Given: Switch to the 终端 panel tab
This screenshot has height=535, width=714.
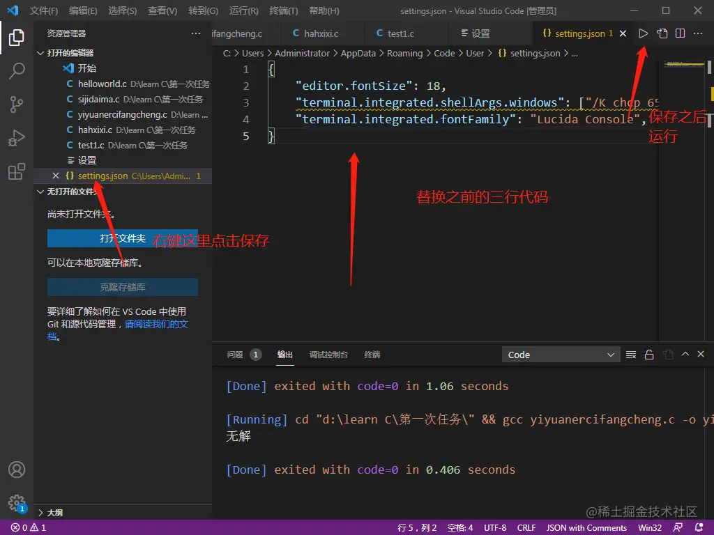Looking at the screenshot, I should pyautogui.click(x=372, y=355).
